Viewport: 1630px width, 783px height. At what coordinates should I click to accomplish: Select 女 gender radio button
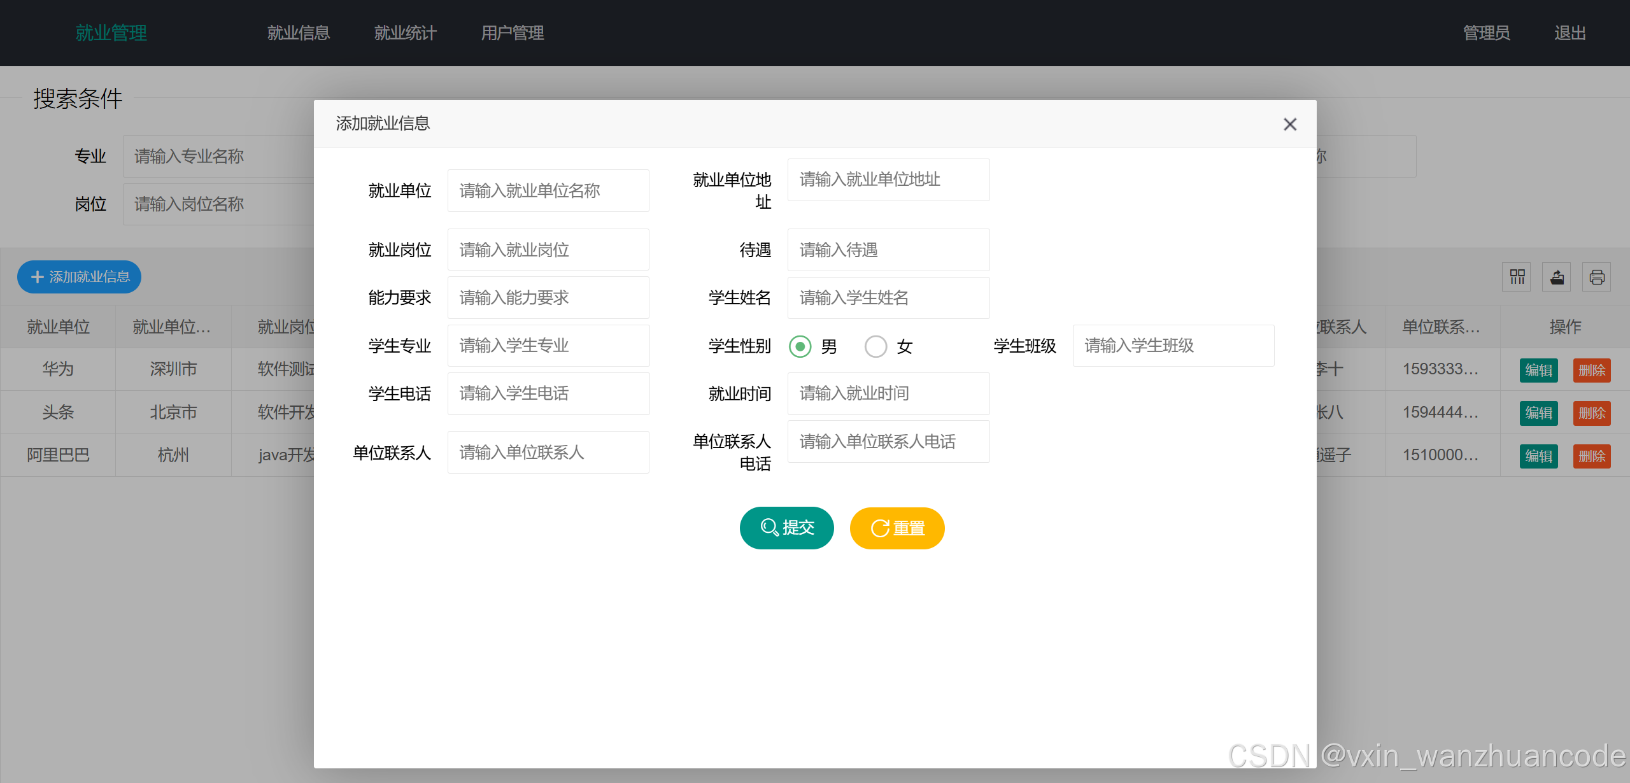pos(875,346)
